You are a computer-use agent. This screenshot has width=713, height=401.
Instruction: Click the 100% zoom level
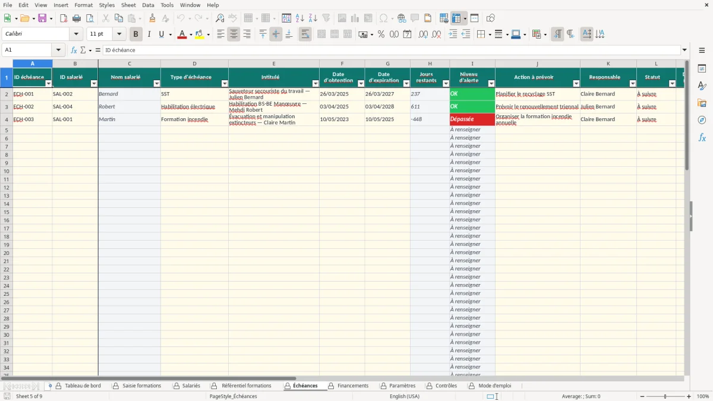(703, 396)
